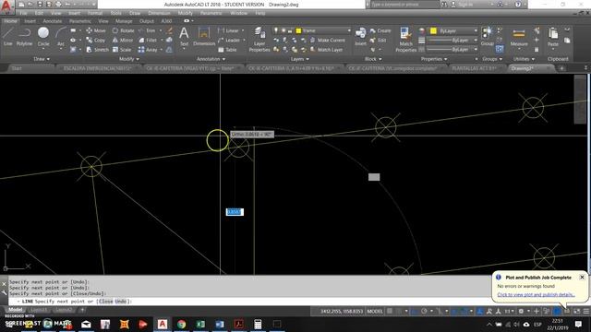
Task: Select the Text annotation tool
Action: click(x=184, y=37)
